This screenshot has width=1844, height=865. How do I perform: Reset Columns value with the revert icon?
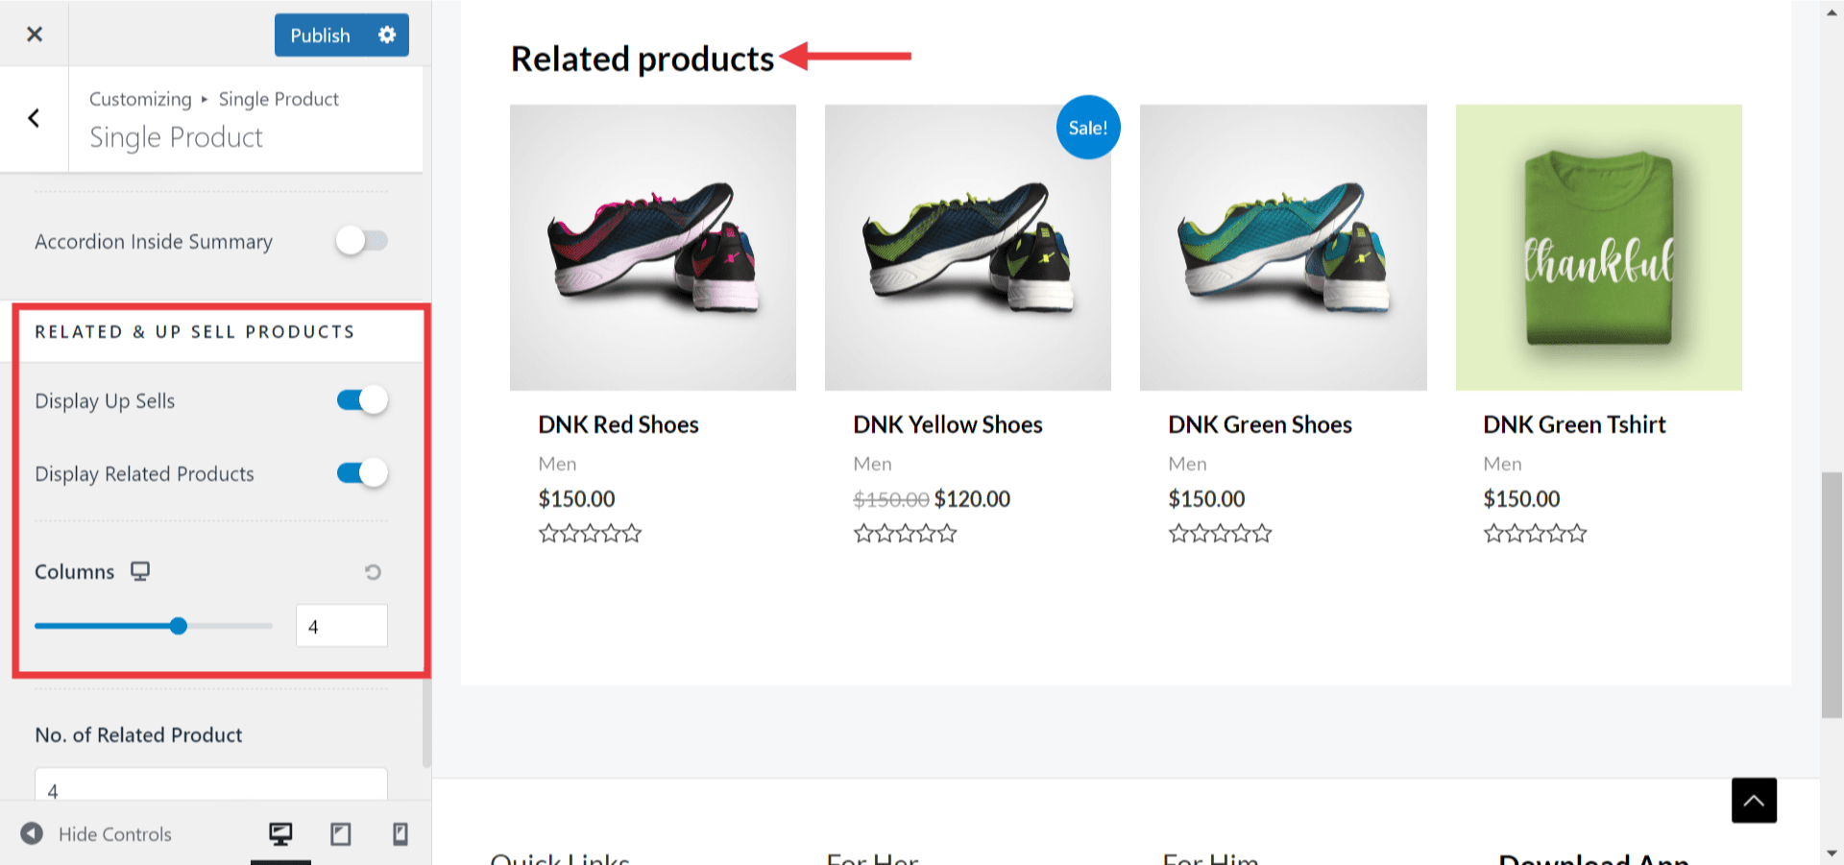coord(374,571)
